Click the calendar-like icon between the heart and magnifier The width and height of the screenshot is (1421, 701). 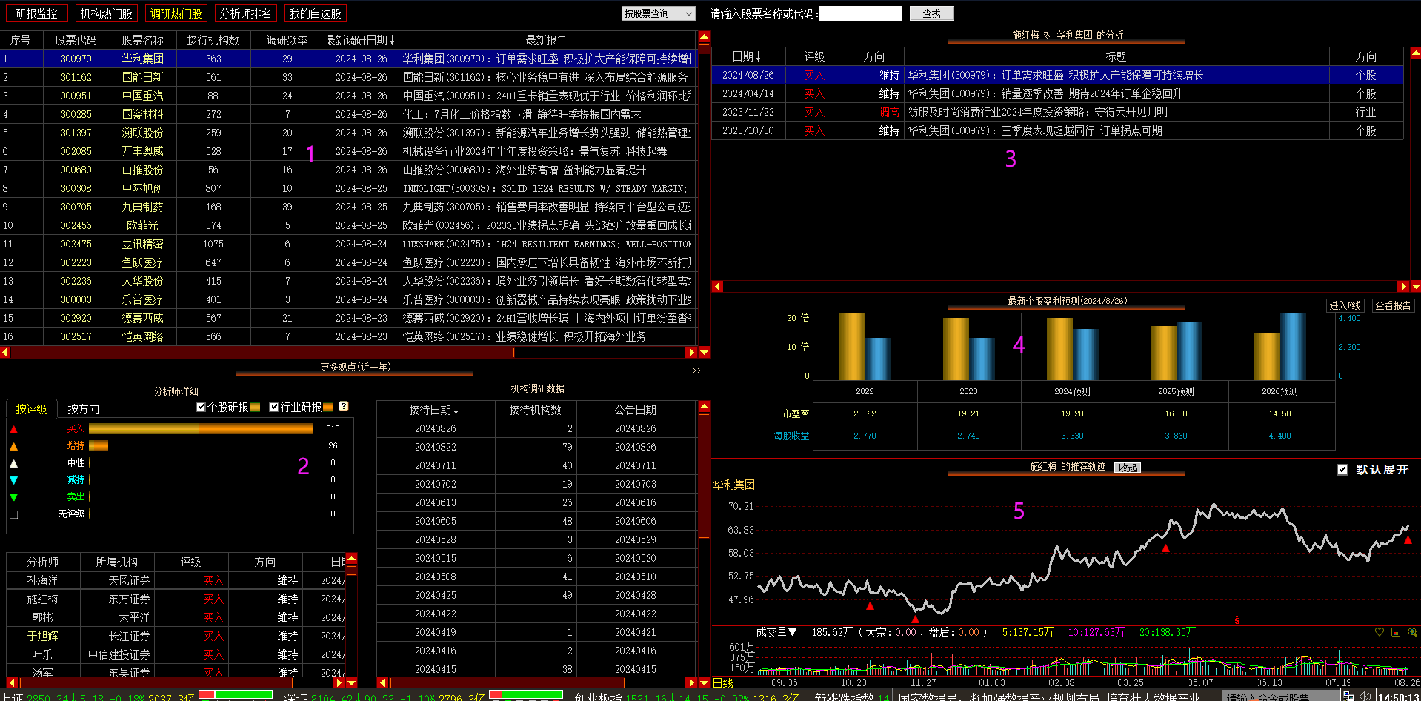pyautogui.click(x=1396, y=632)
